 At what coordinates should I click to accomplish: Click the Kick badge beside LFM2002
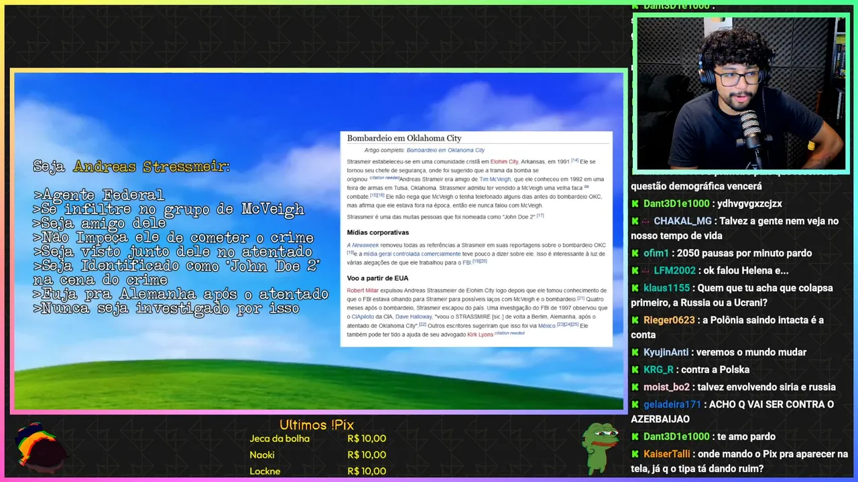(x=635, y=270)
